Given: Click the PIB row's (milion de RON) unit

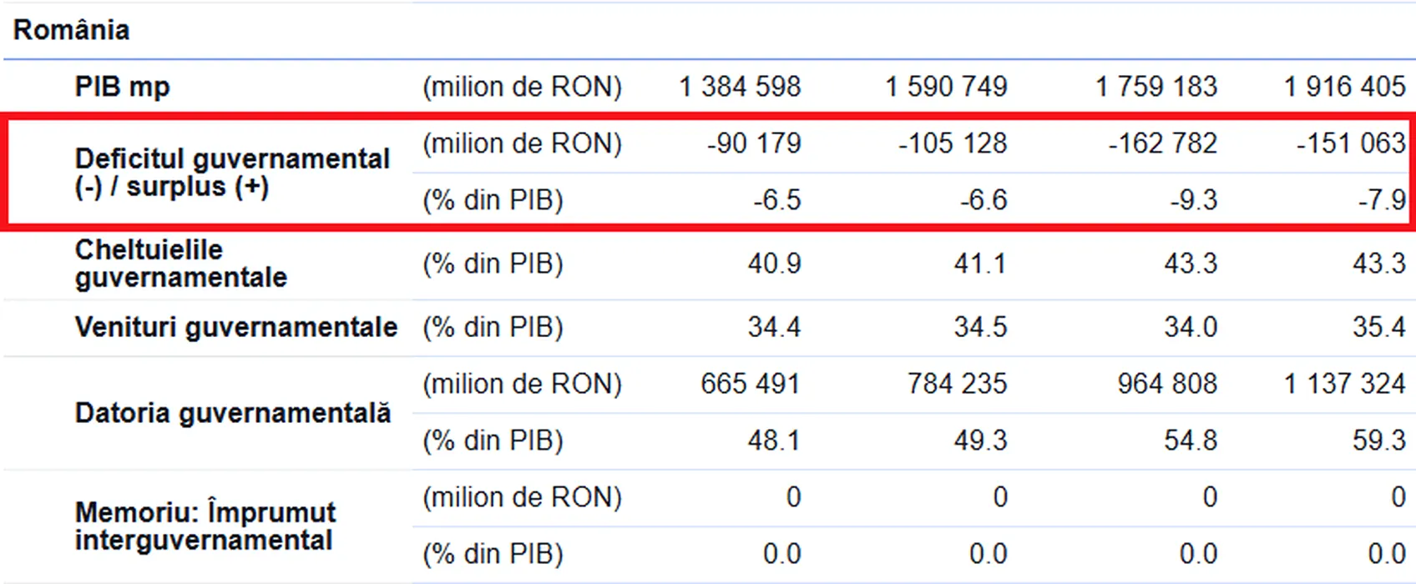Looking at the screenshot, I should pyautogui.click(x=522, y=87).
